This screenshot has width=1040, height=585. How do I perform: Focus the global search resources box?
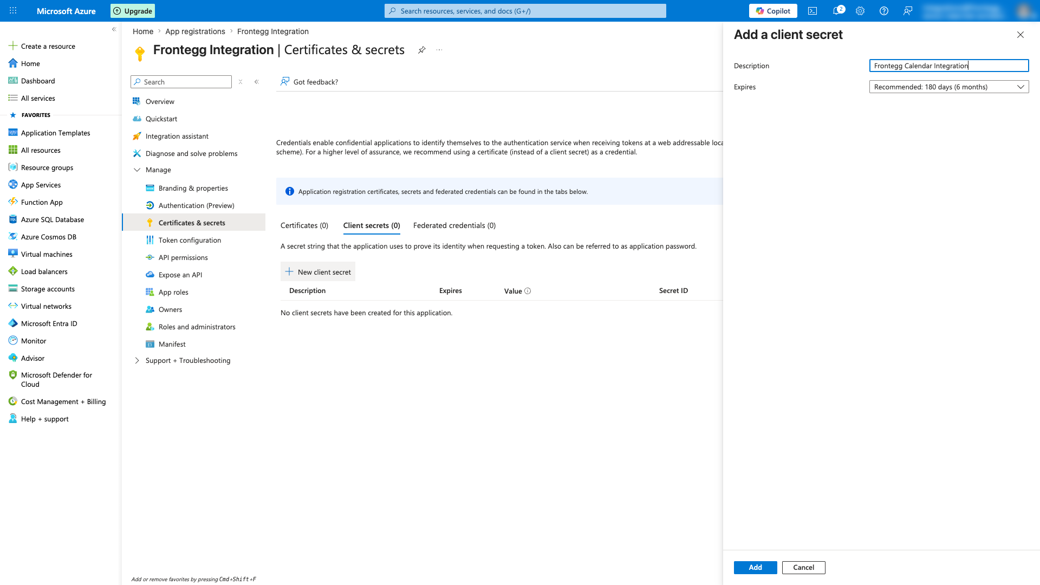click(x=525, y=11)
